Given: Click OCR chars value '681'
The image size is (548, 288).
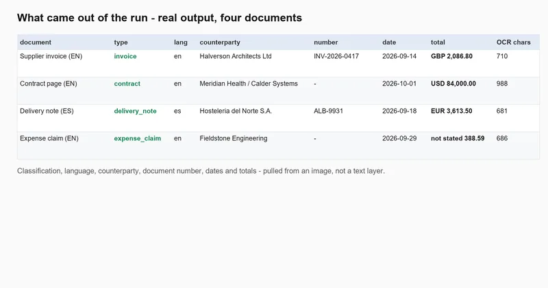Looking at the screenshot, I should click(x=502, y=111).
